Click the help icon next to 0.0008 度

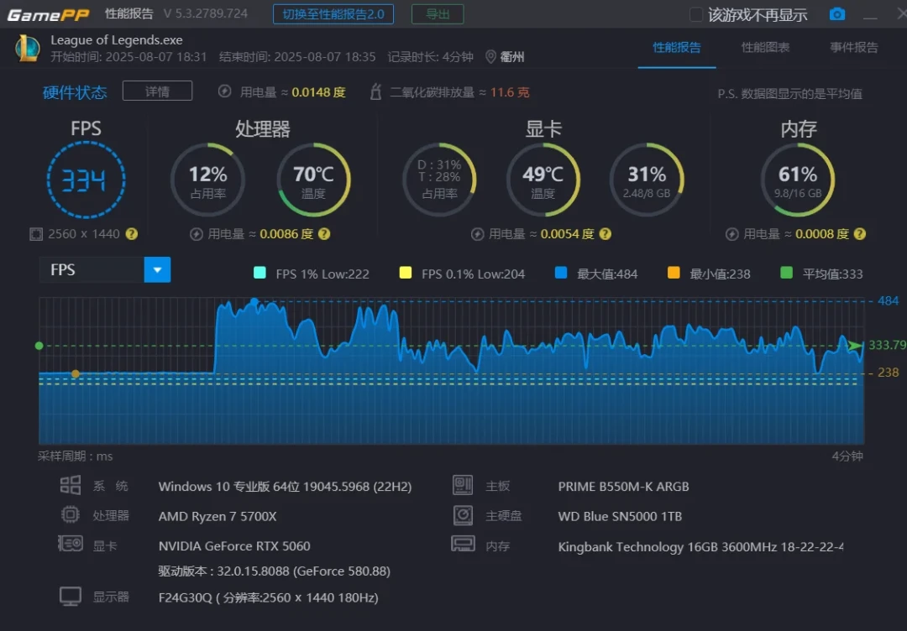point(860,233)
